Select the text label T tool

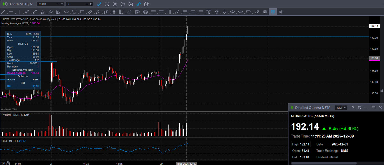[209, 12]
